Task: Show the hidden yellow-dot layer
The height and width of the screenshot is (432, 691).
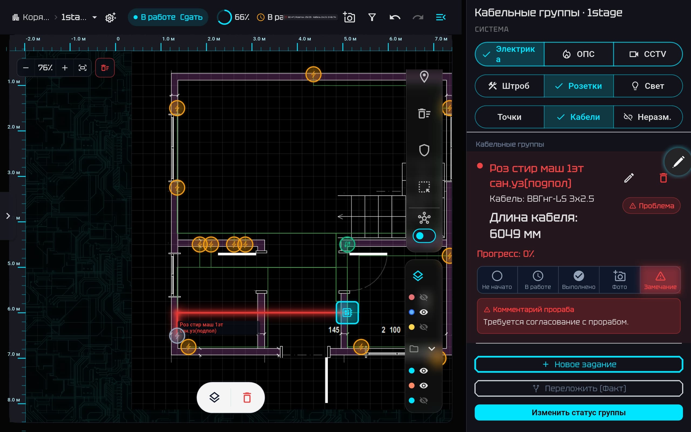Action: (424, 327)
